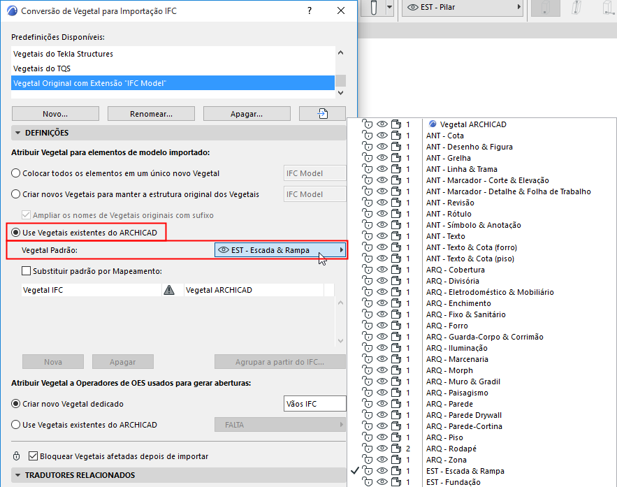This screenshot has height=487, width=617.
Task: Select first 'Use Vegetais existentes do ARCHICAD' radio
Action: pyautogui.click(x=16, y=233)
